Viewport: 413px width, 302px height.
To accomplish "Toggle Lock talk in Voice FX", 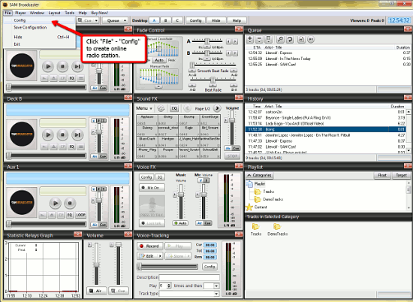I will pos(152,223).
